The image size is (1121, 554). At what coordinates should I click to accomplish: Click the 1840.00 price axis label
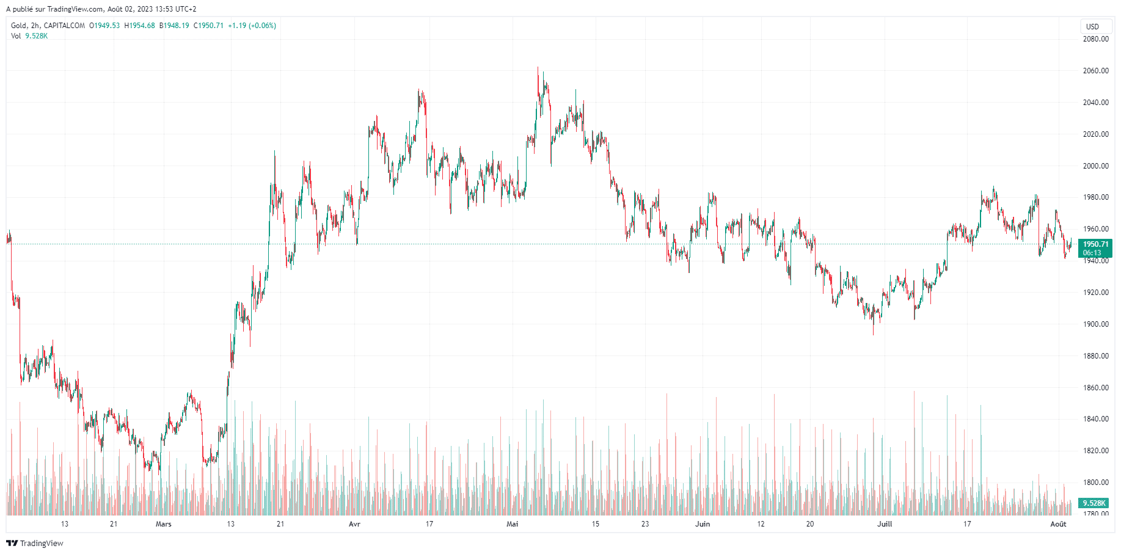pos(1096,419)
